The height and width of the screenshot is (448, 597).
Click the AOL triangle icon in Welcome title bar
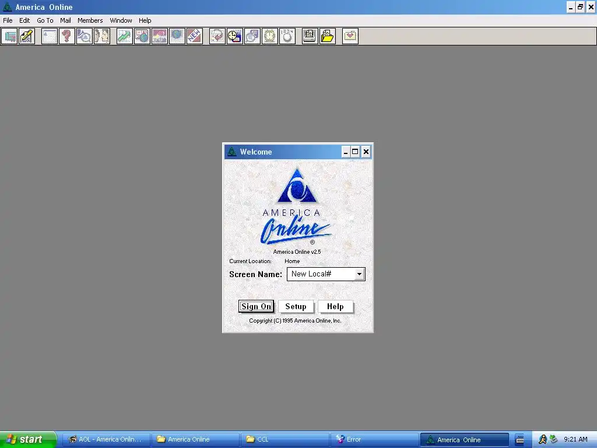(x=232, y=152)
